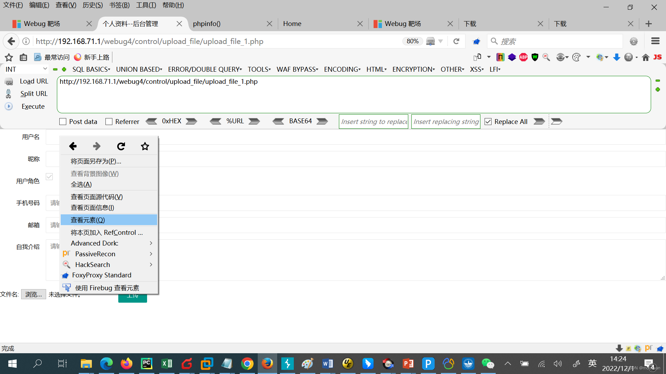This screenshot has width=666, height=374.
Task: Open the SQL BASICS dropdown menu
Action: [91, 70]
